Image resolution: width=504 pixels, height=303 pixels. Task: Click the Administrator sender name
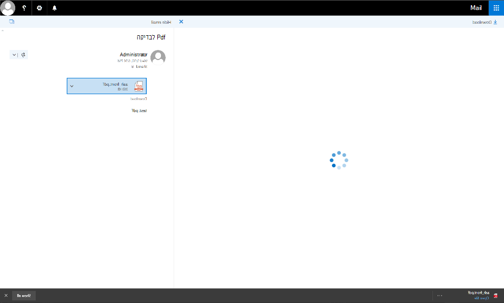point(134,54)
